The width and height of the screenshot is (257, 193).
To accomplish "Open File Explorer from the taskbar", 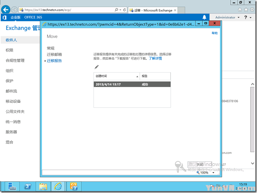I will pyautogui.click(x=43, y=187).
